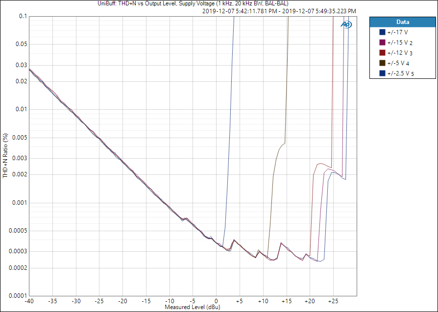The image size is (438, 312).
Task: Click the +10 x-axis tick label
Action: [x=263, y=301]
